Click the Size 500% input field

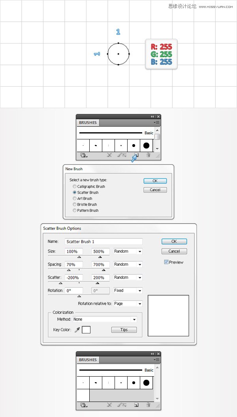(101, 251)
